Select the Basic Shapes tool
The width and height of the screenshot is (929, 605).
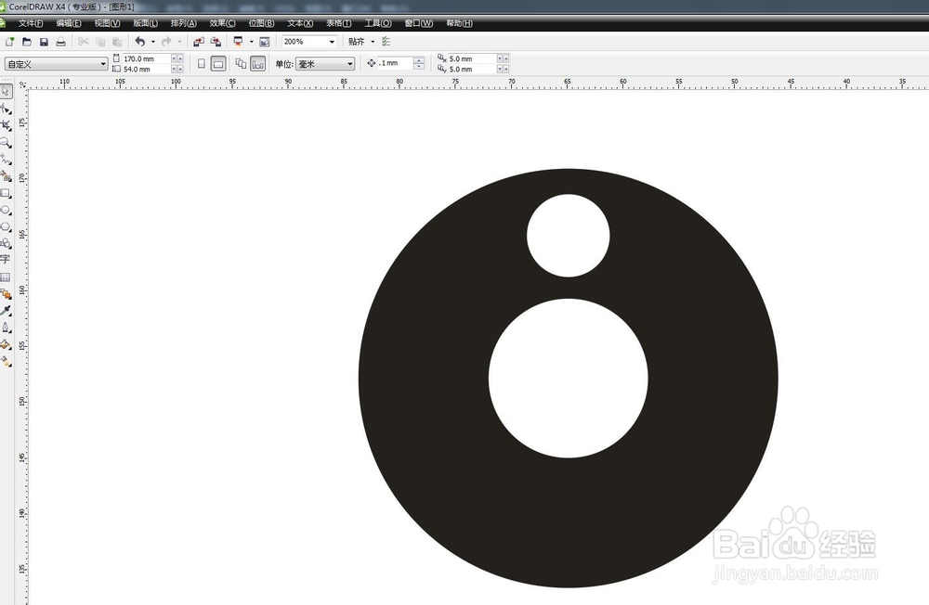tap(6, 243)
